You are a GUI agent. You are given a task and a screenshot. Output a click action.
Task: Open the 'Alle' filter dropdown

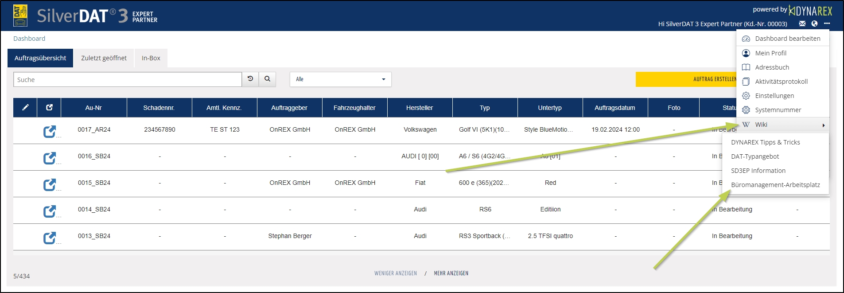click(340, 79)
